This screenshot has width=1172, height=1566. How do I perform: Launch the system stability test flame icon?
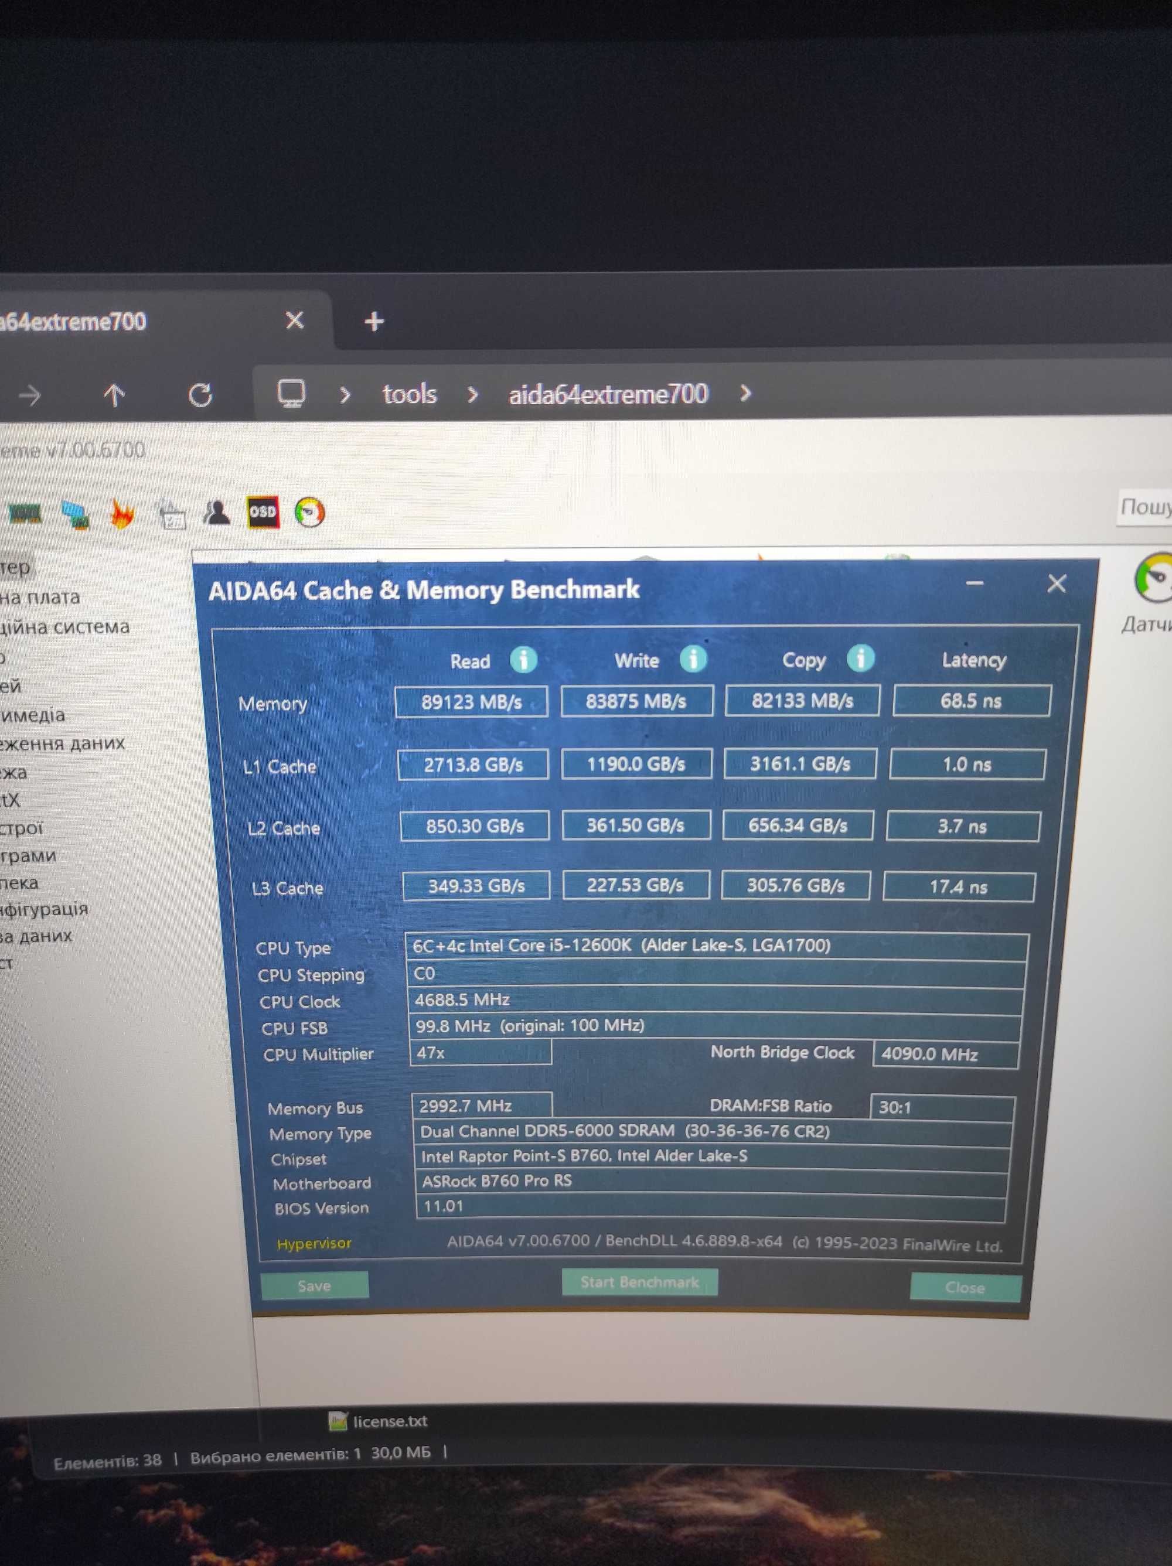point(122,514)
